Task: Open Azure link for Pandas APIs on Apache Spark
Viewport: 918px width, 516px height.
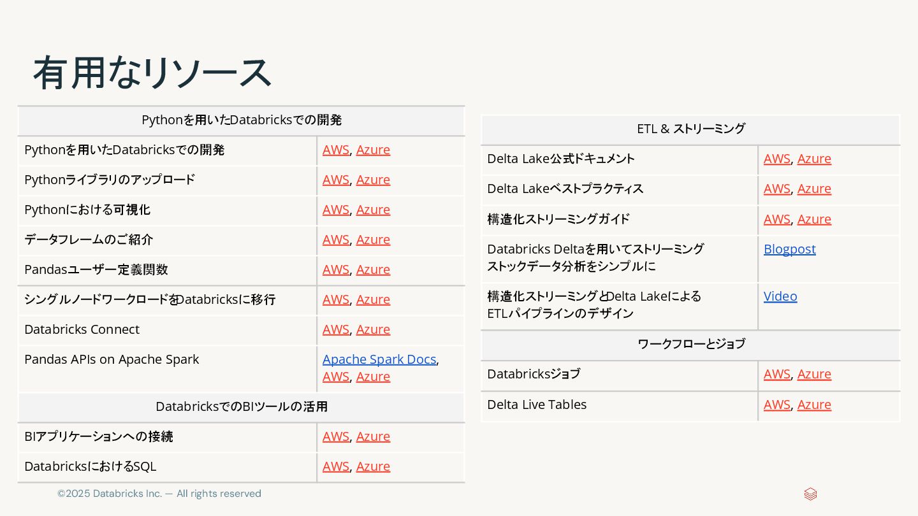Action: tap(373, 376)
